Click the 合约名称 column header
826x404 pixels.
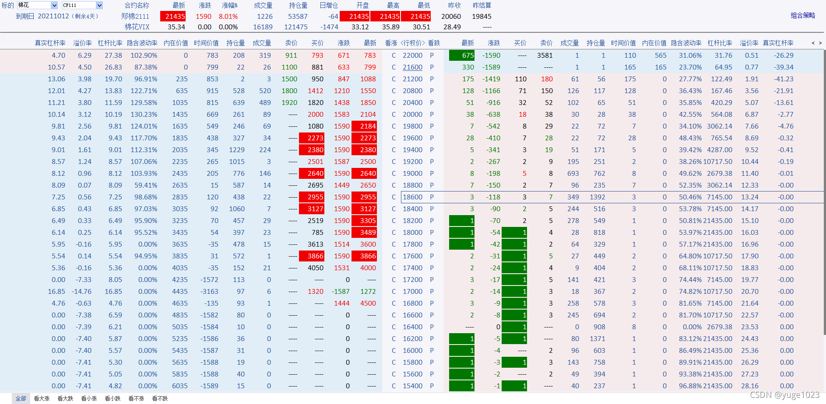(x=137, y=5)
